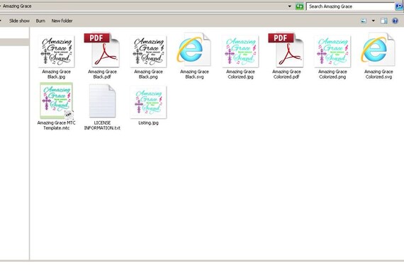Toggle the preview pane button
The image size is (404, 271).
pos(384,21)
